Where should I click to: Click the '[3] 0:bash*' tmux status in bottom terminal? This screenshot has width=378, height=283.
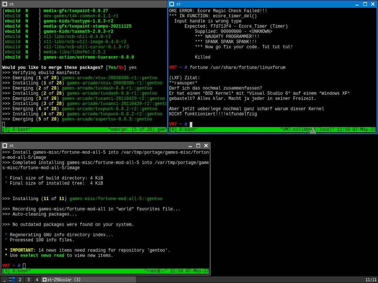16,271
